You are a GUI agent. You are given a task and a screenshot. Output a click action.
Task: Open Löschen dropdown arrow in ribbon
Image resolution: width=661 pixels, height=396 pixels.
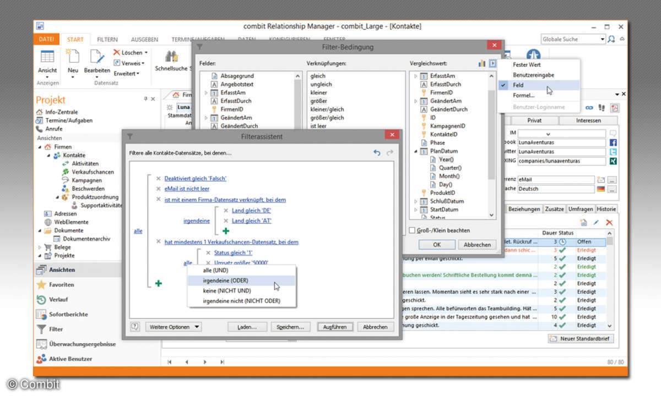pyautogui.click(x=146, y=53)
